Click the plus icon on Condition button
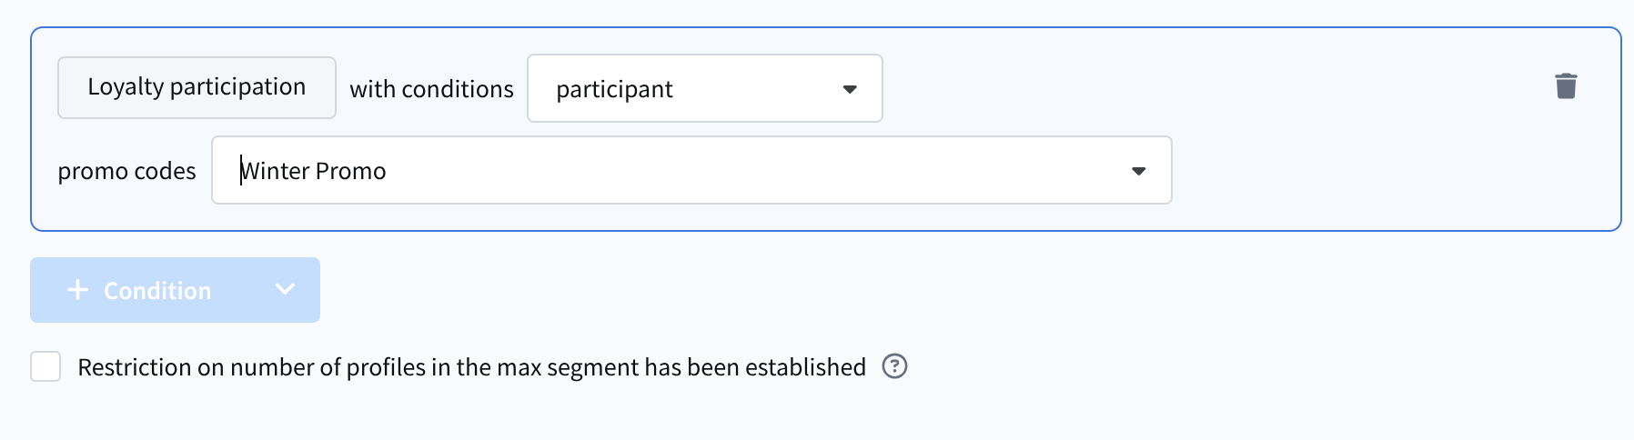 coord(78,290)
